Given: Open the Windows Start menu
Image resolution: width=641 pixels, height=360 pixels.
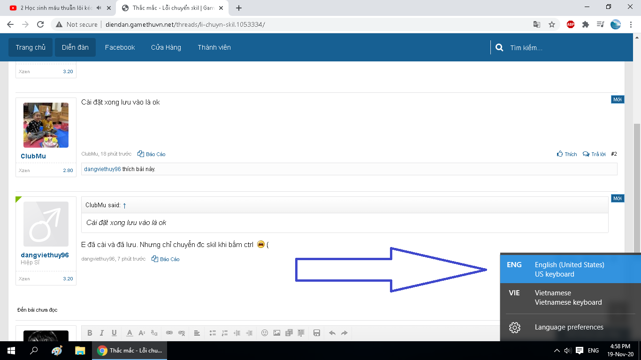Looking at the screenshot, I should coord(11,351).
